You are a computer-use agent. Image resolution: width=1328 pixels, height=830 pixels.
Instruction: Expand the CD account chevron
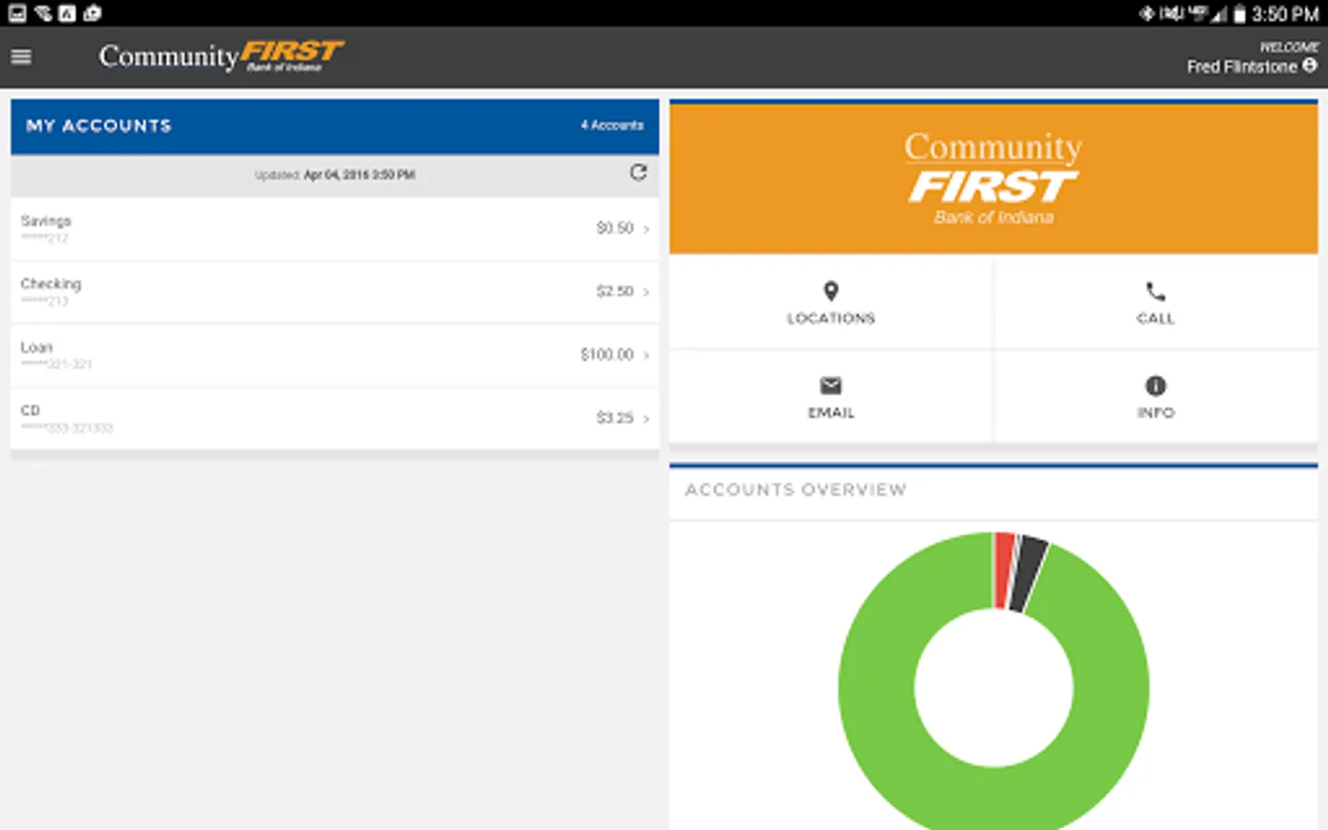[646, 419]
